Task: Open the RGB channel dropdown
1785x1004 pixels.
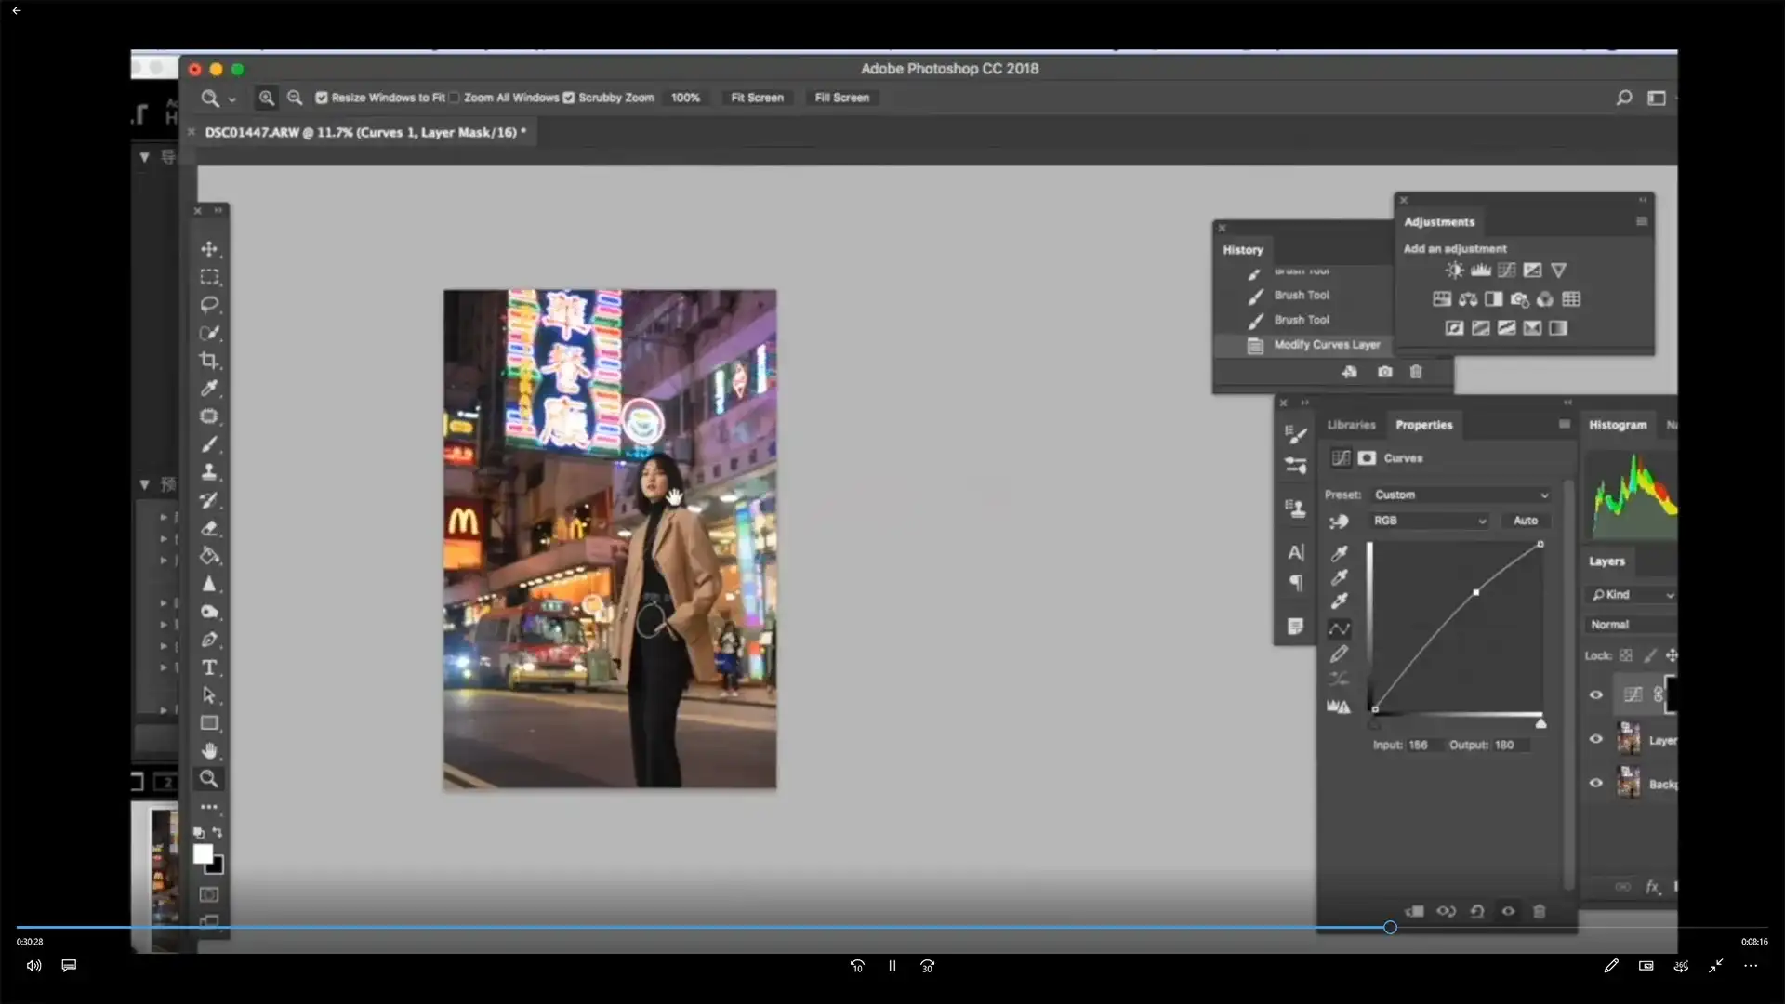Action: point(1429,521)
